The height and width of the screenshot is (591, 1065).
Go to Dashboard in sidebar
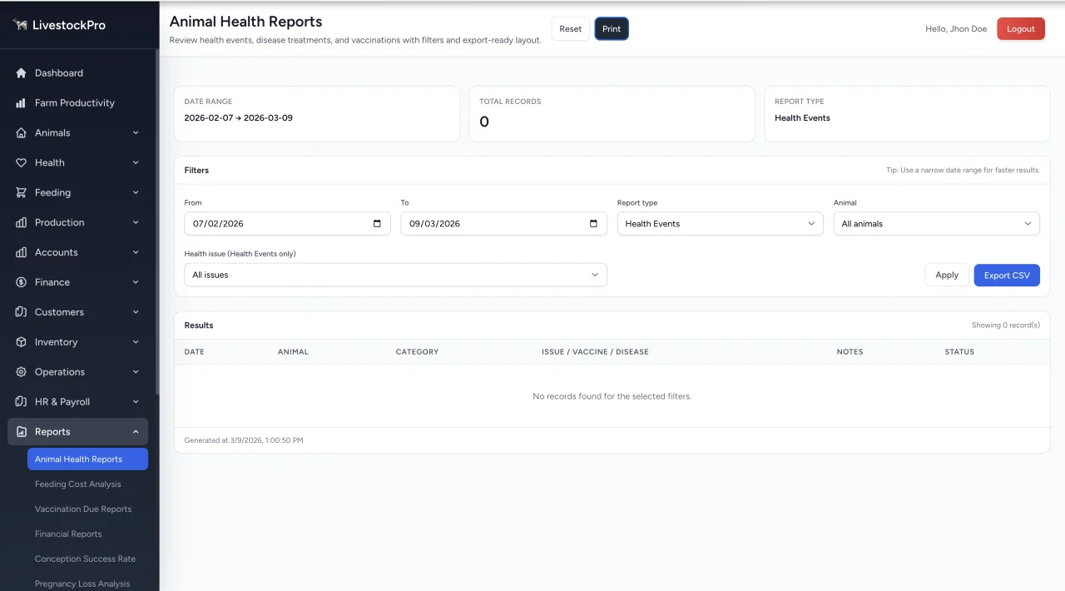tap(78, 73)
